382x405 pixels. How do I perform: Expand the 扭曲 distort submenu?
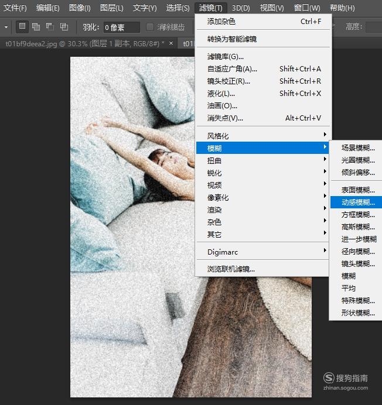263,160
